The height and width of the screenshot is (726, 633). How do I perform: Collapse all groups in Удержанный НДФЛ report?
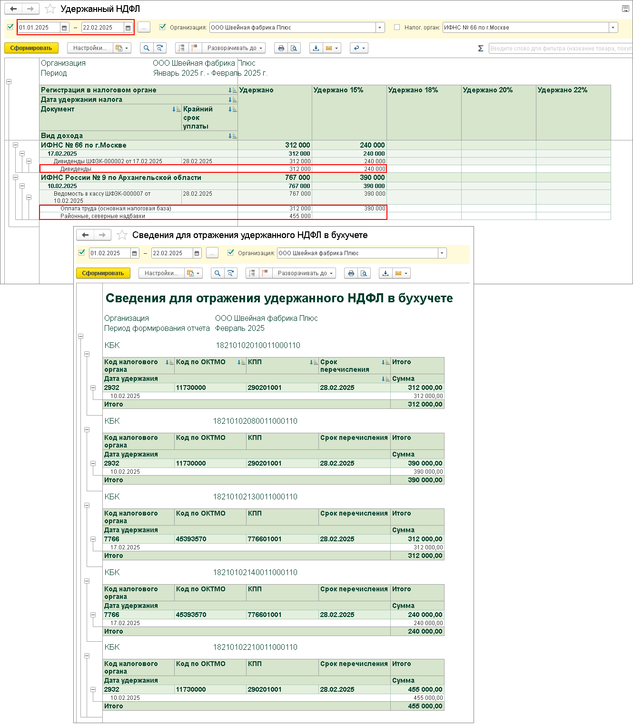182,48
